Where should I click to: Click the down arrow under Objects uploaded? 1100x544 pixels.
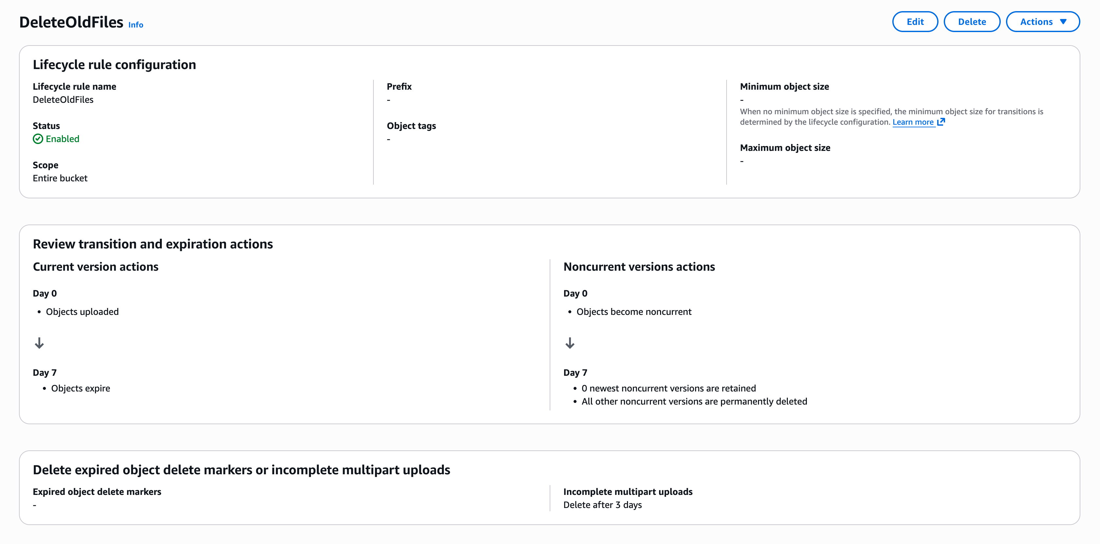(39, 343)
